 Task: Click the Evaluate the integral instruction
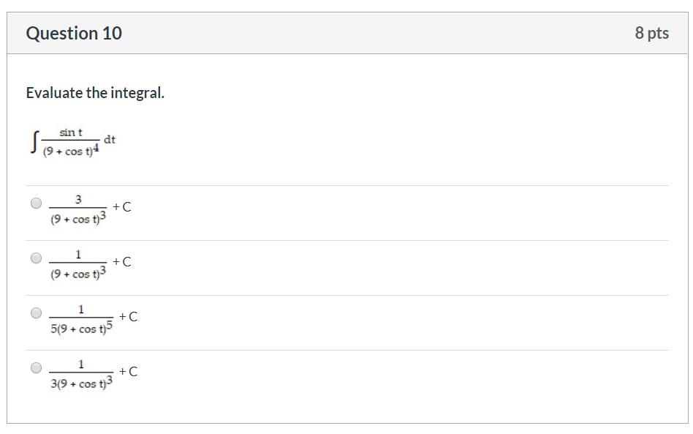(95, 92)
